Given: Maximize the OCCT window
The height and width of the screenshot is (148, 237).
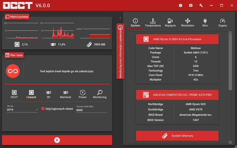Looking at the screenshot, I should pyautogui.click(x=221, y=6).
